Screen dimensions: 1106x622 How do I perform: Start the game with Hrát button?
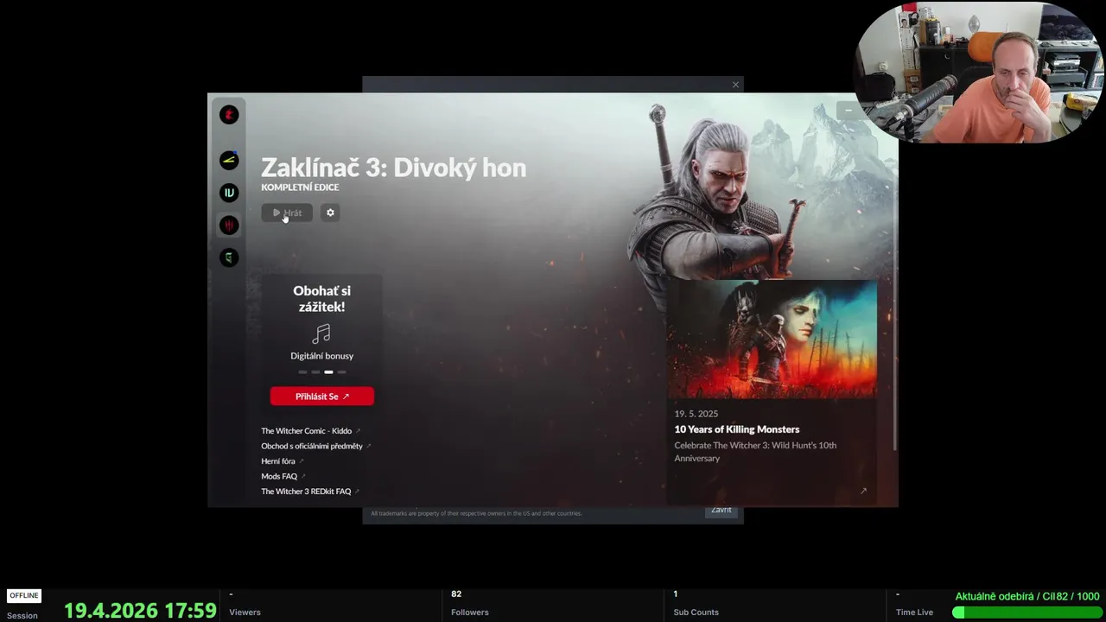pos(287,213)
